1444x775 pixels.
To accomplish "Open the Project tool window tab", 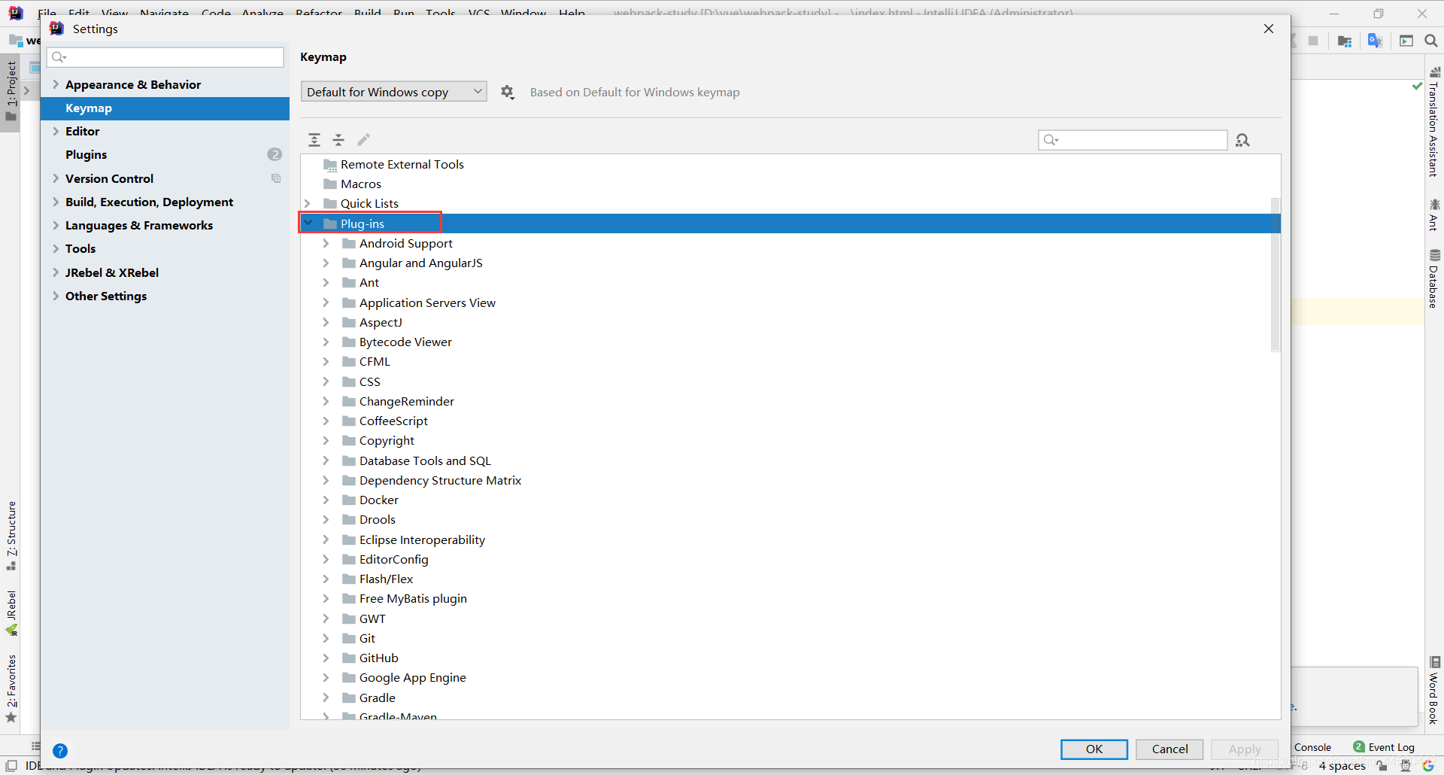I will (11, 90).
